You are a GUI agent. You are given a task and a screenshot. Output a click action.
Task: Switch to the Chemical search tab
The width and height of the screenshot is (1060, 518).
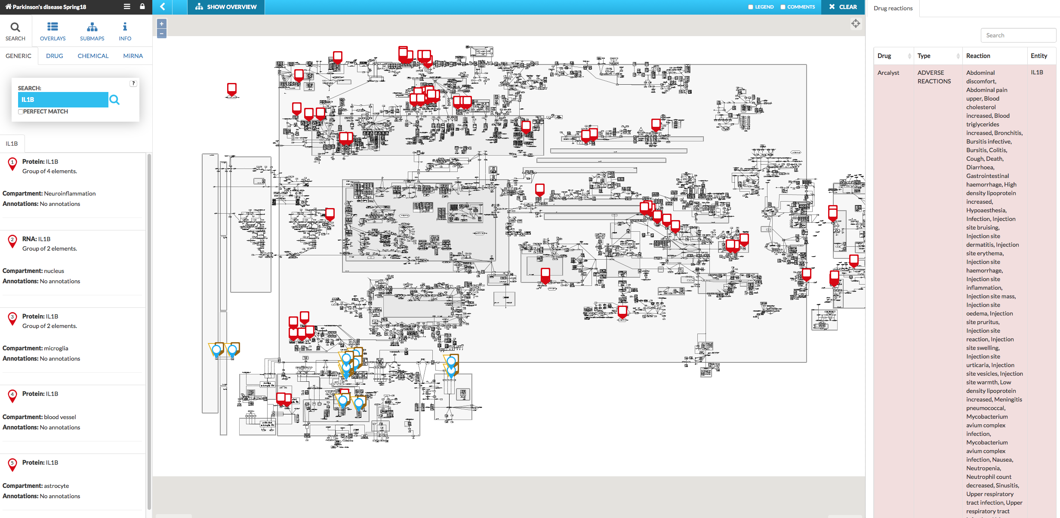point(93,56)
